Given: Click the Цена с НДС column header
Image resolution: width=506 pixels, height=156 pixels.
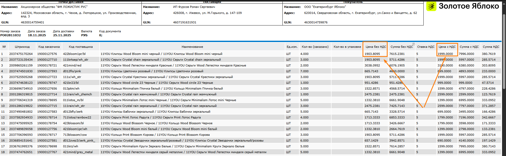Looking at the screenshot, I should point(447,47).
